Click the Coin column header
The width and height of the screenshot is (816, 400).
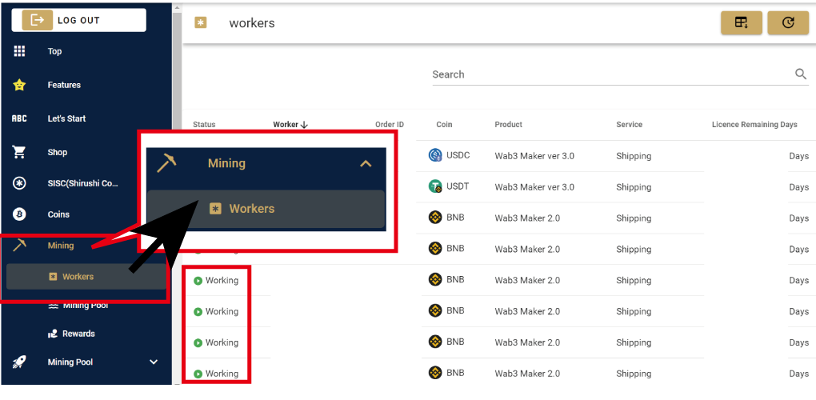tap(445, 125)
